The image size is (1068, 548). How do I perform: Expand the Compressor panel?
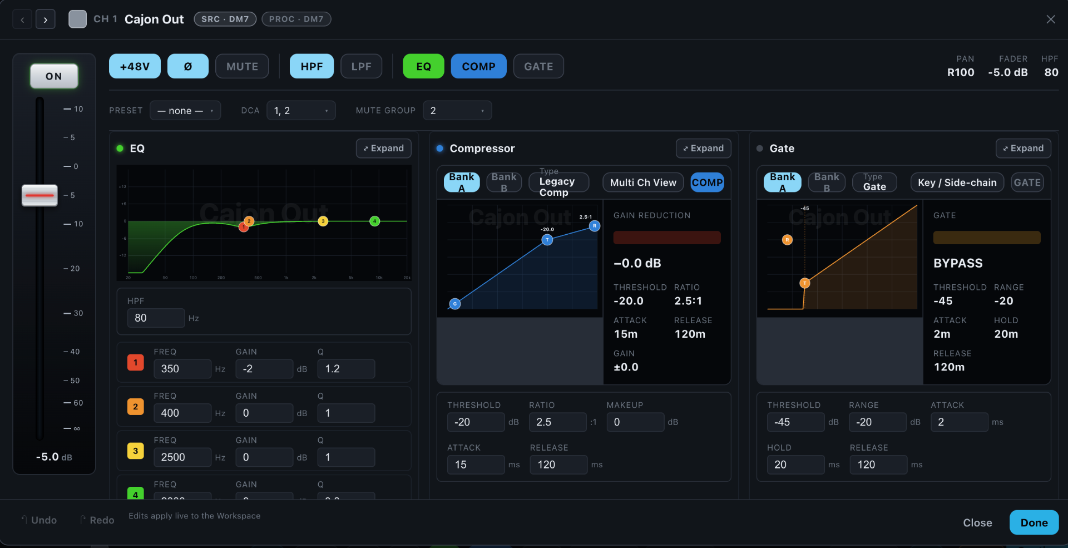tap(704, 149)
